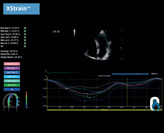Select the Mid Lat 4 button
Image resolution: width=164 pixels, height=133 pixels.
click(x=12, y=81)
